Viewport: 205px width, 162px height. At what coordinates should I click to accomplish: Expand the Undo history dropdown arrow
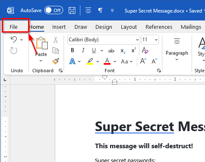[x=22, y=40]
